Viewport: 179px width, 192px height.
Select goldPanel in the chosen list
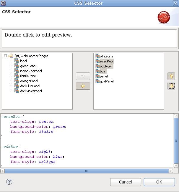(x=107, y=81)
